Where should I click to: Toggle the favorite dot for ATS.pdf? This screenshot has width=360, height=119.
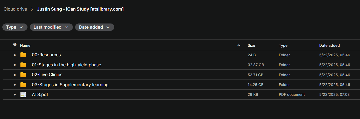coord(15,95)
